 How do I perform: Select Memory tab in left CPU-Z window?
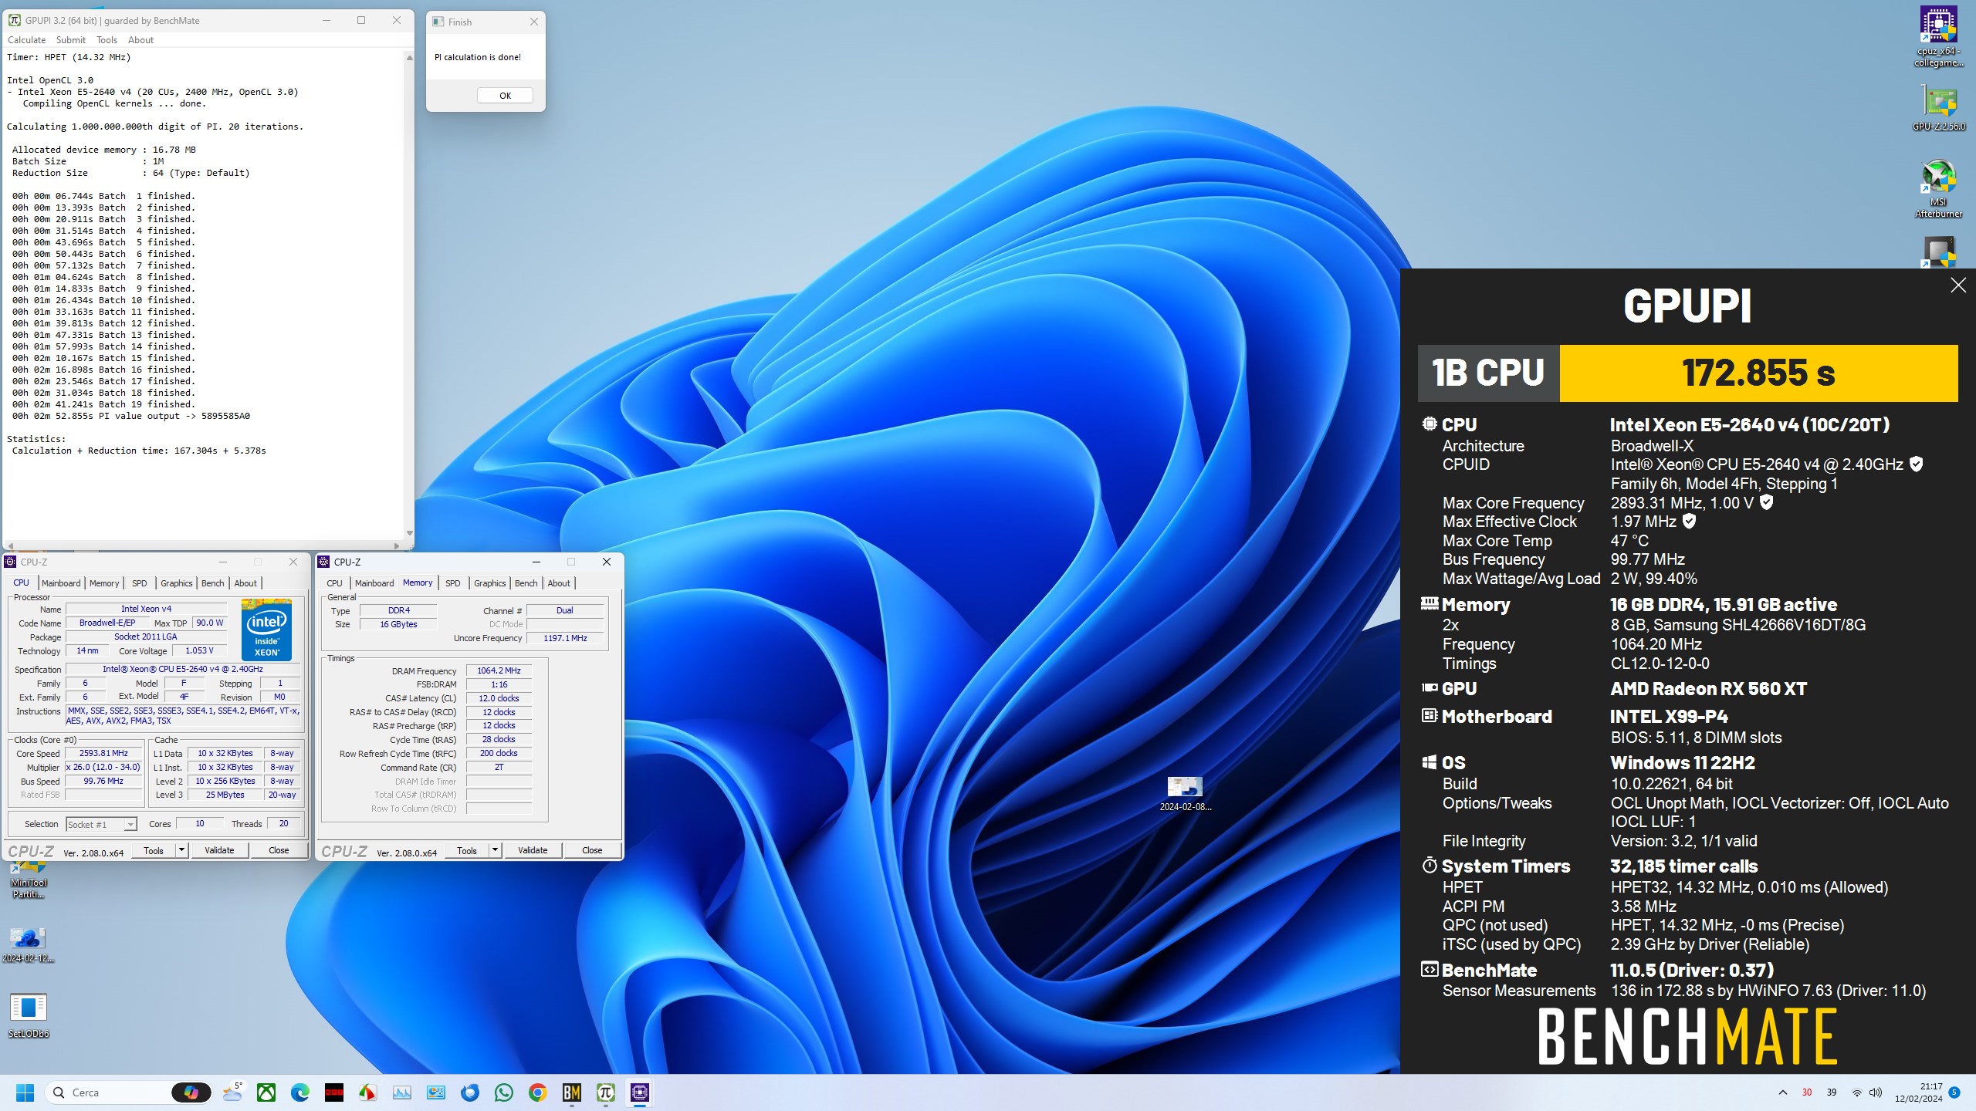point(104,583)
